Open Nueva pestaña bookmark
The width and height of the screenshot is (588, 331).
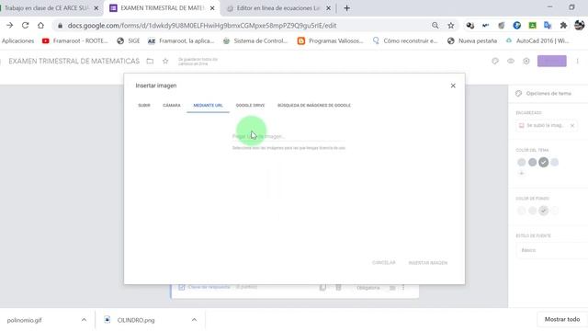point(472,40)
